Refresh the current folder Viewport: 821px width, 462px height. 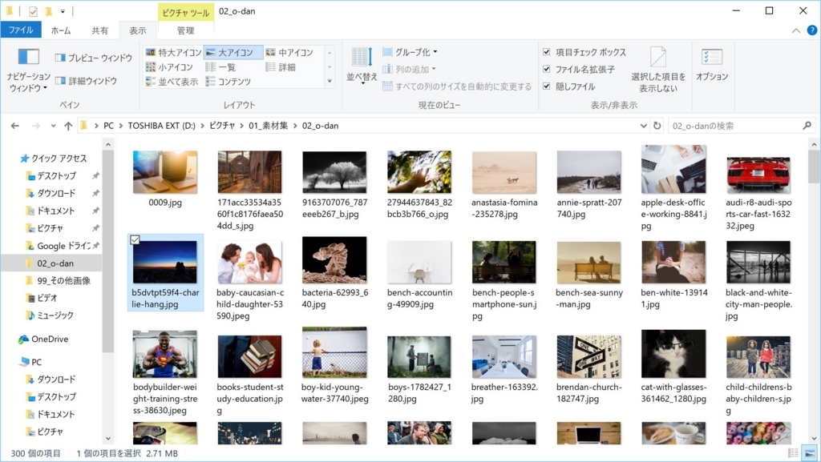pos(657,126)
